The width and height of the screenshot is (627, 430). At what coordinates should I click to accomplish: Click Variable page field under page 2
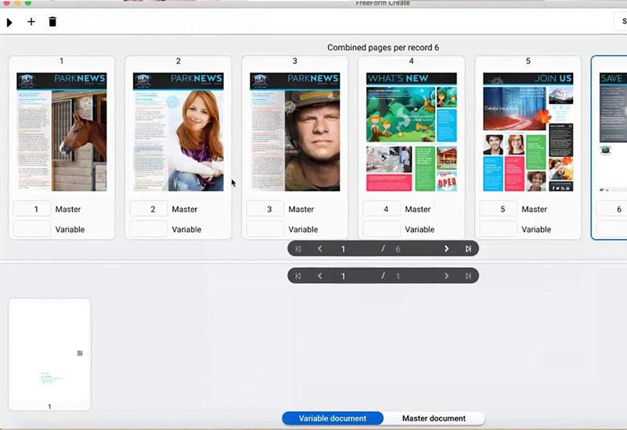[x=149, y=229]
